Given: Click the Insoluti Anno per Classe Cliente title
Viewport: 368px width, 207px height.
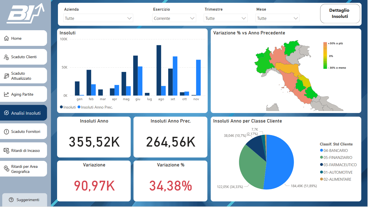Looking at the screenshot, I should (x=247, y=121).
